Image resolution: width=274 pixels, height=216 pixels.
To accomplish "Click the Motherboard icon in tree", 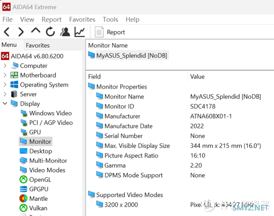I will point(14,75).
